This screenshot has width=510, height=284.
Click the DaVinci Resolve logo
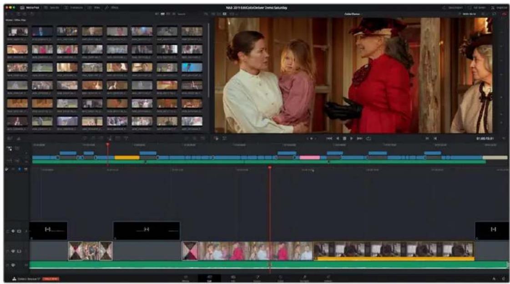click(14, 279)
